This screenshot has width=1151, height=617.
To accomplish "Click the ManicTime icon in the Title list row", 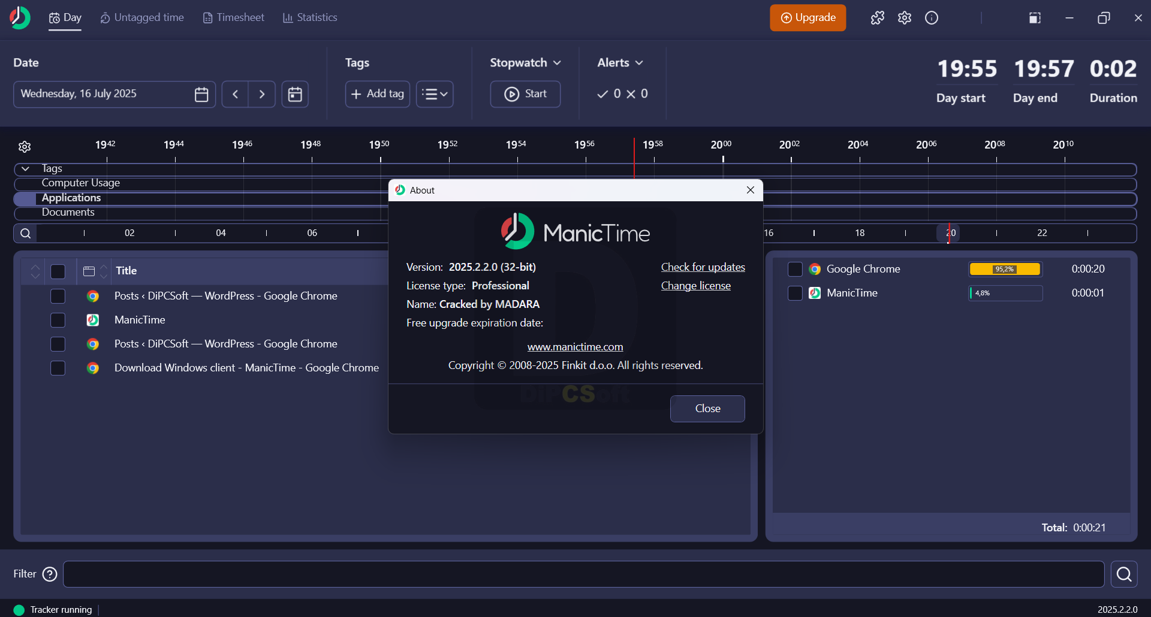I will pyautogui.click(x=93, y=320).
